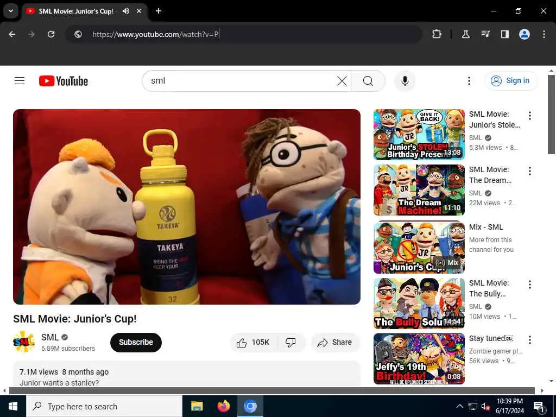Click the Mix - SML title

[486, 227]
